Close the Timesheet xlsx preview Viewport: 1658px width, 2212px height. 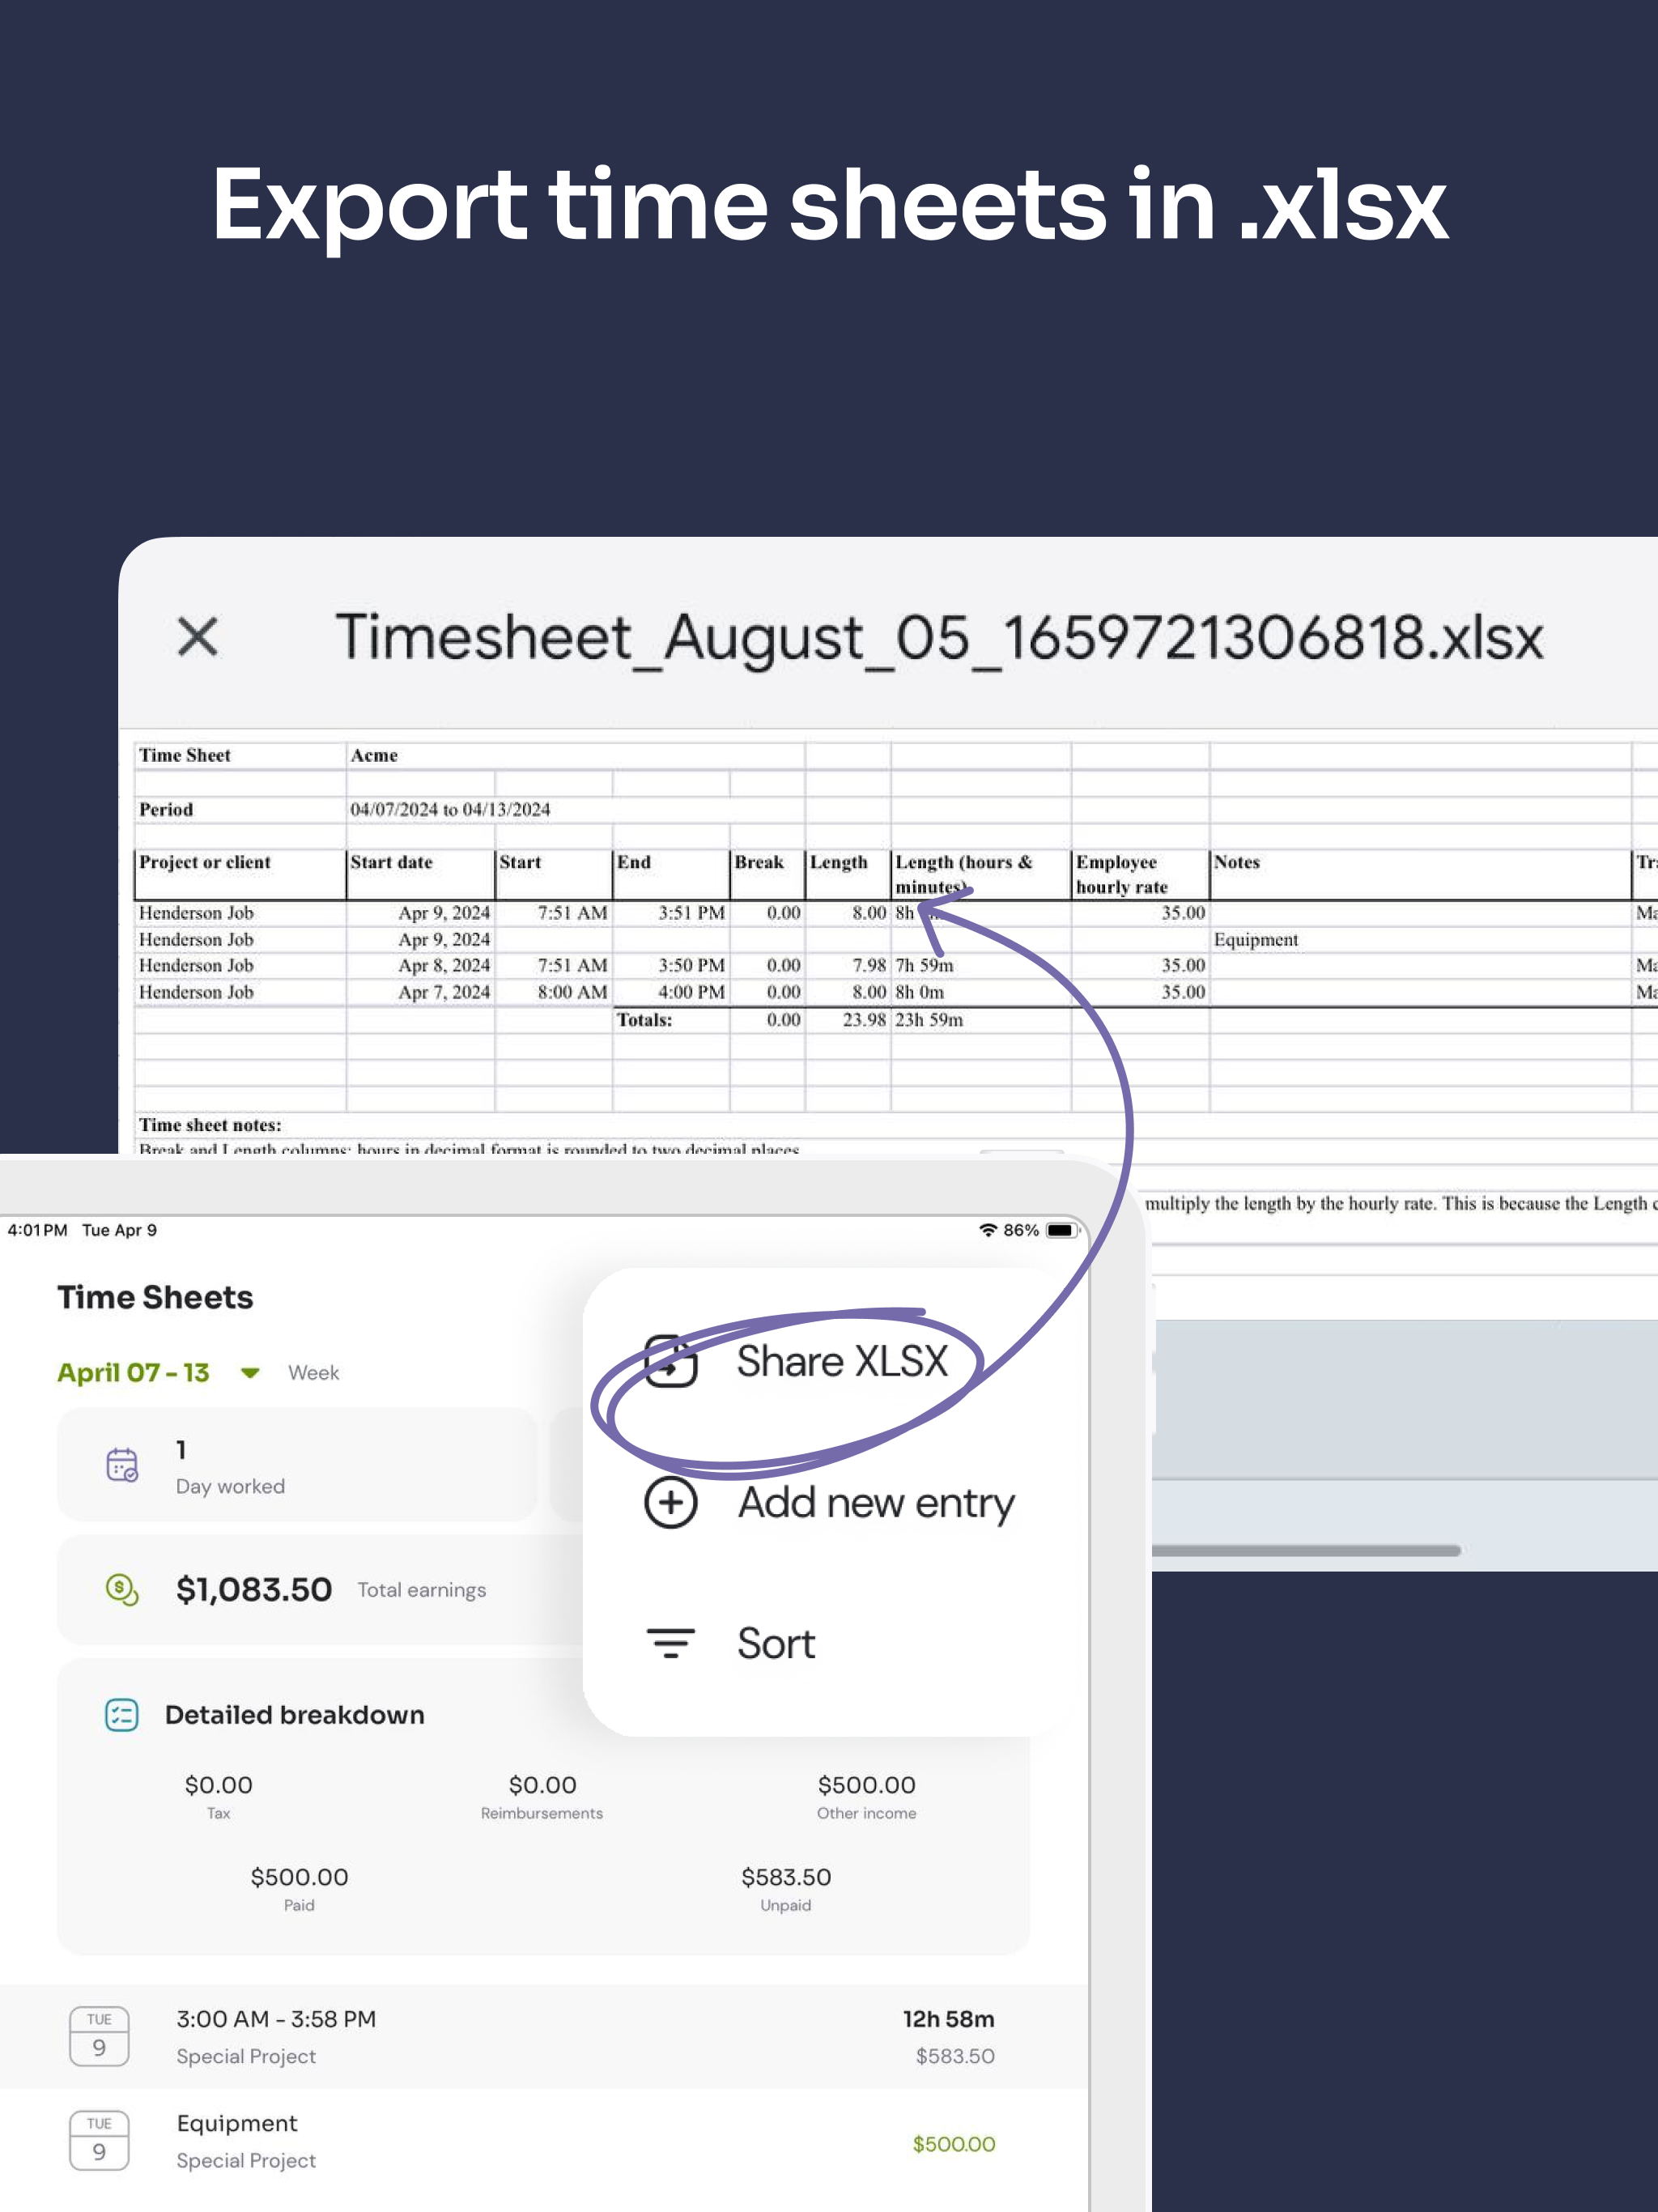click(197, 636)
